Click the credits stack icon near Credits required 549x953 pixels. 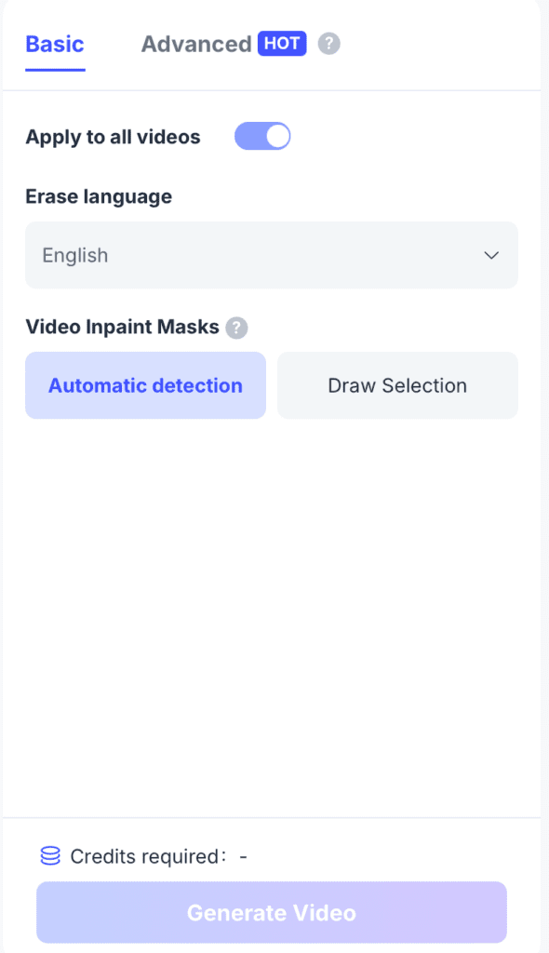click(x=48, y=856)
